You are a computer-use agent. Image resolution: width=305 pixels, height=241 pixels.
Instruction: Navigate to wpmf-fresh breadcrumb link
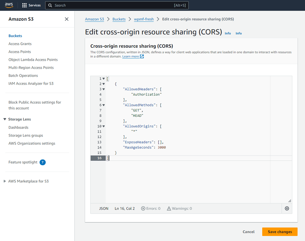[144, 19]
